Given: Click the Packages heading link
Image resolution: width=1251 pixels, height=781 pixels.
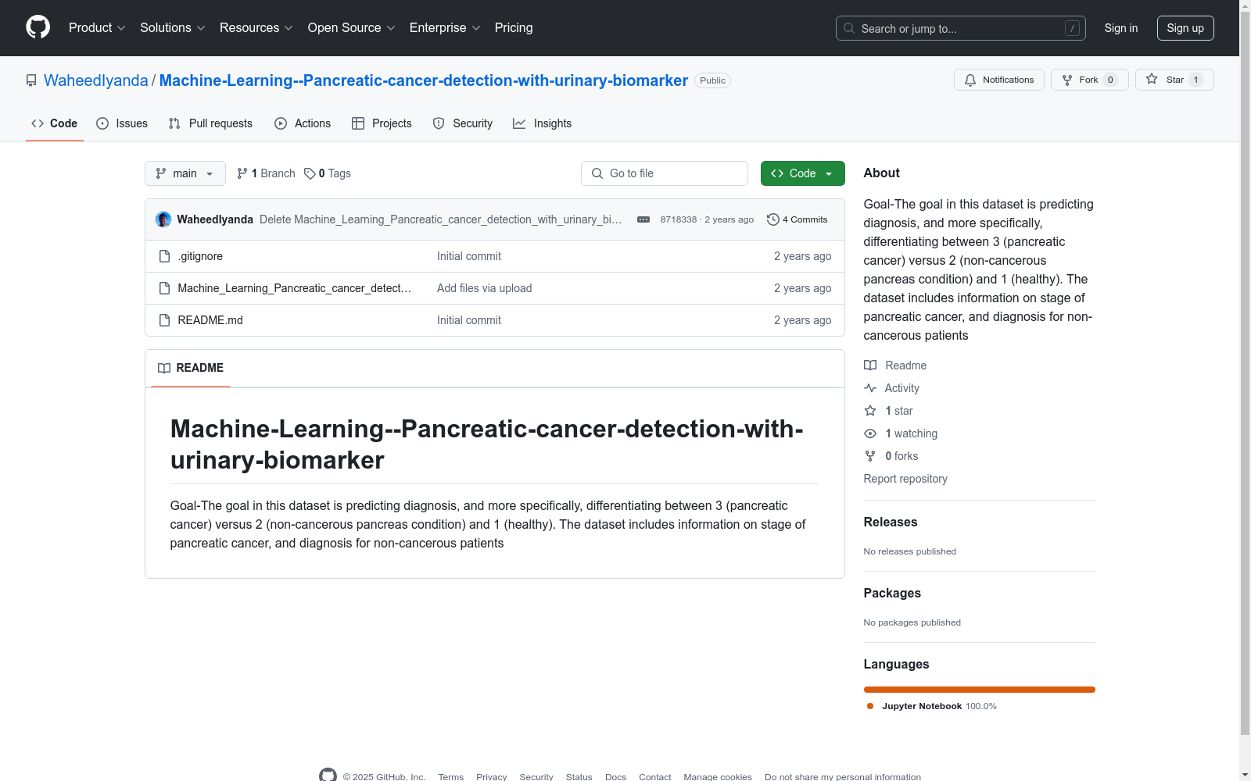Looking at the screenshot, I should [x=892, y=594].
